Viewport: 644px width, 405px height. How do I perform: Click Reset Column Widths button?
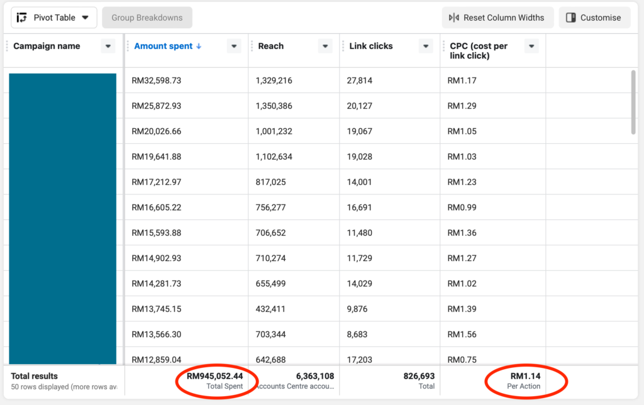pyautogui.click(x=497, y=18)
